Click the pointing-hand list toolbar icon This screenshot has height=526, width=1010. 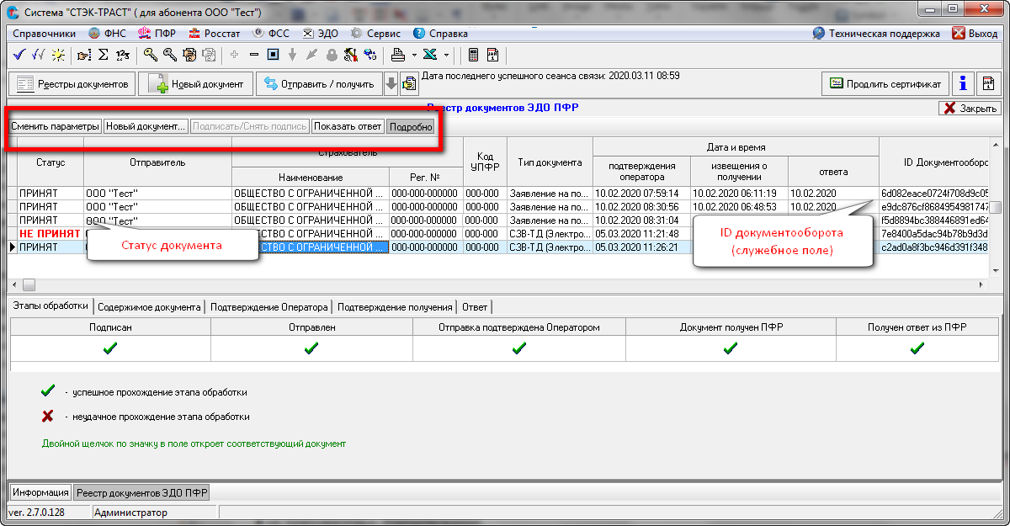(84, 56)
